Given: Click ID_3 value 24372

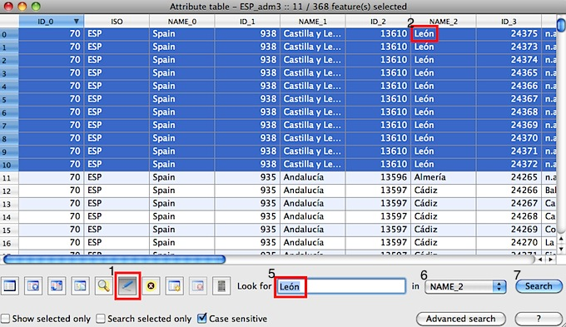Looking at the screenshot, I should click(509, 164).
